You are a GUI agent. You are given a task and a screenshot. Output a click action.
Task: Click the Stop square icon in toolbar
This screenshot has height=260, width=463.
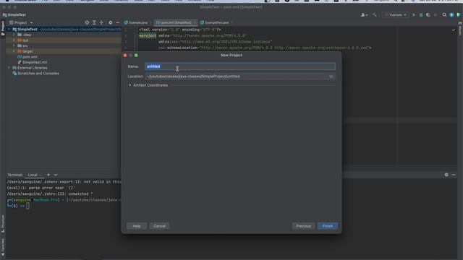[x=436, y=14]
